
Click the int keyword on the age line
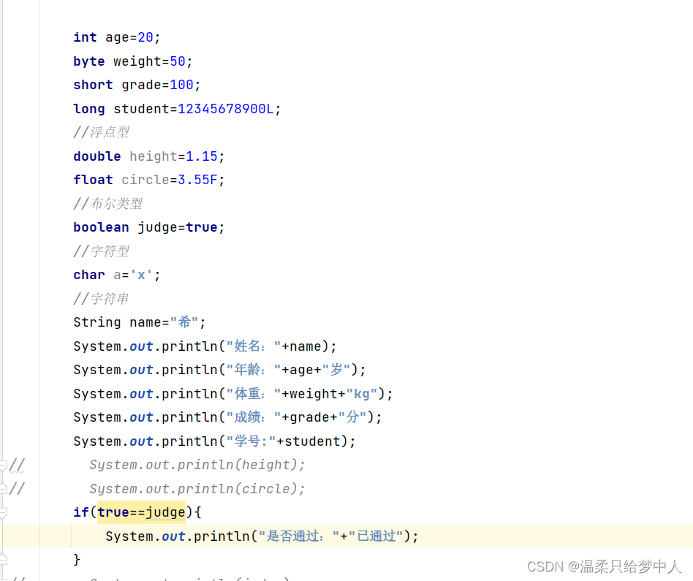[x=84, y=37]
